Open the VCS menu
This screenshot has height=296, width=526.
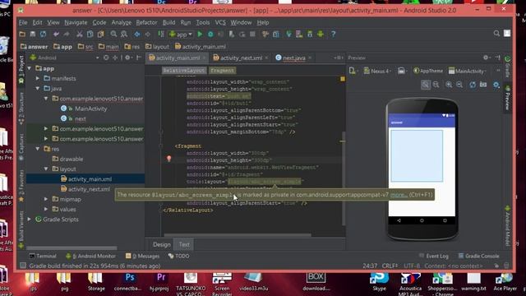coord(220,22)
